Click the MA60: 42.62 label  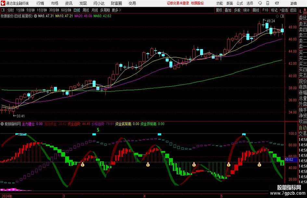[102, 16]
